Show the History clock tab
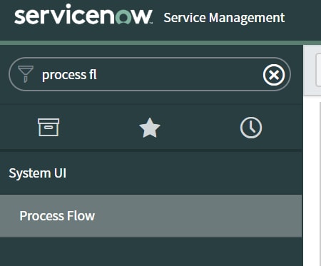321x266 pixels. tap(251, 128)
